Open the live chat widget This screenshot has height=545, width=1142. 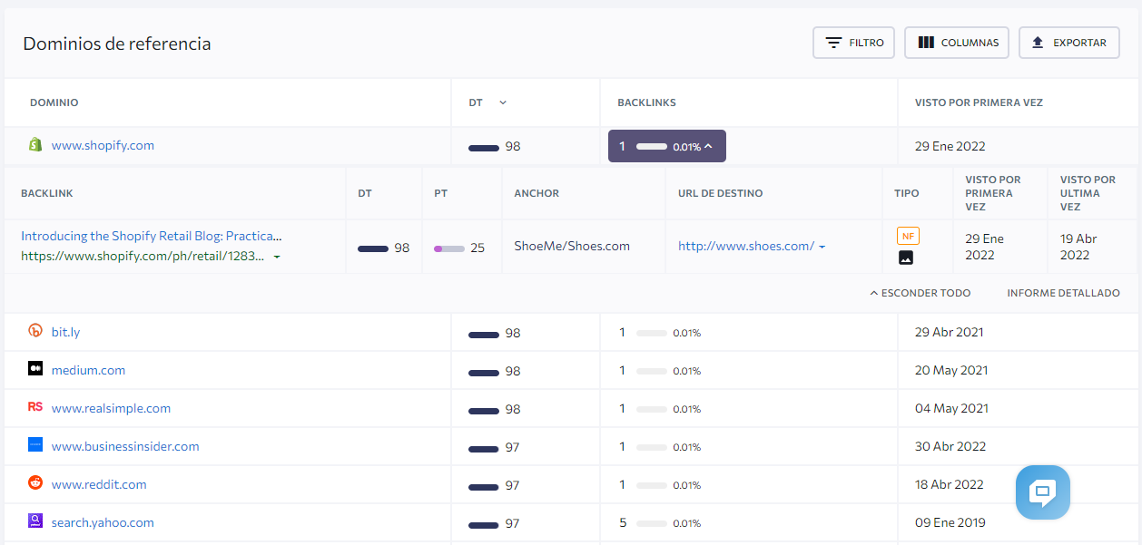click(1043, 492)
